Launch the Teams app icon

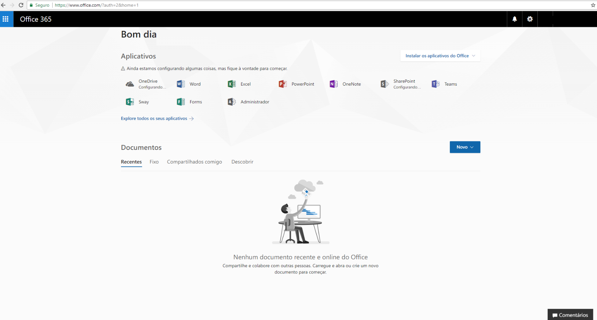436,84
